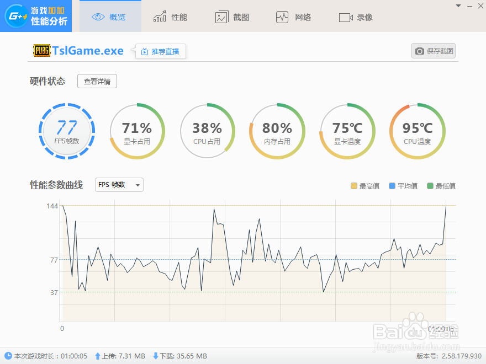Click the 37 minimum value on axis
This screenshot has width=486, height=364.
point(54,292)
